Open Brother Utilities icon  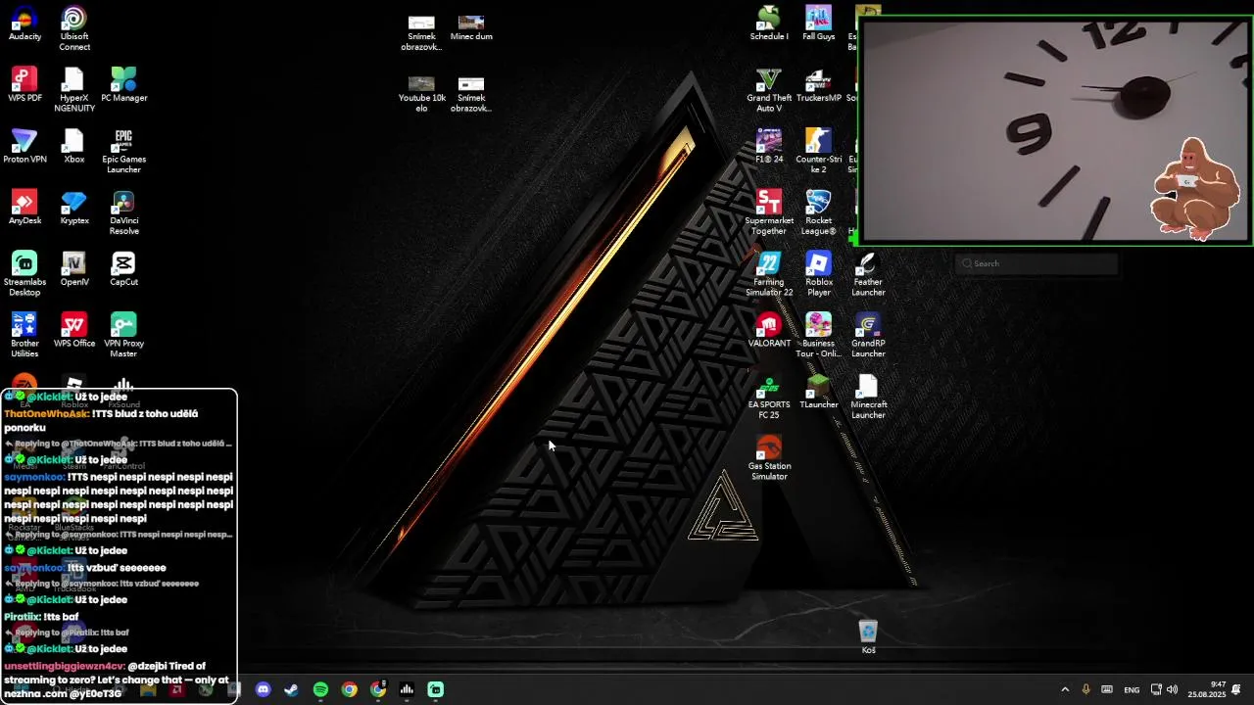pyautogui.click(x=24, y=336)
